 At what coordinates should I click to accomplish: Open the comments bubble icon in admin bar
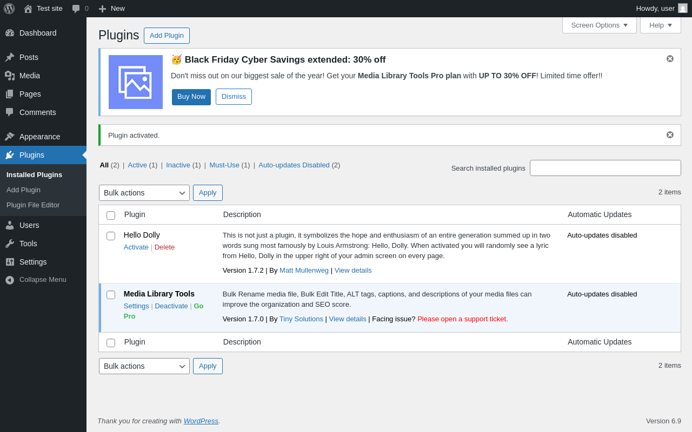pyautogui.click(x=76, y=9)
